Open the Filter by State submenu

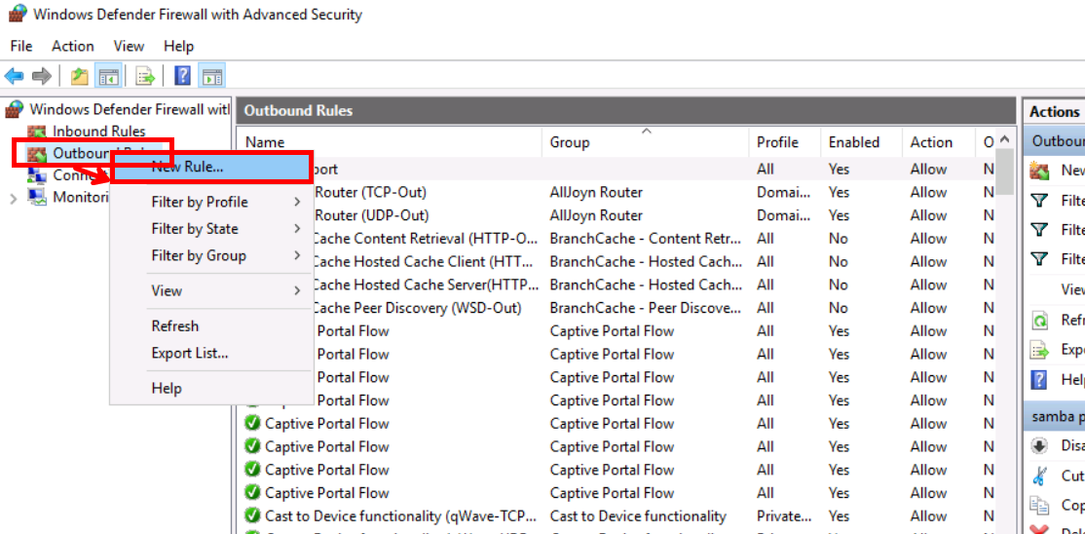tap(211, 229)
